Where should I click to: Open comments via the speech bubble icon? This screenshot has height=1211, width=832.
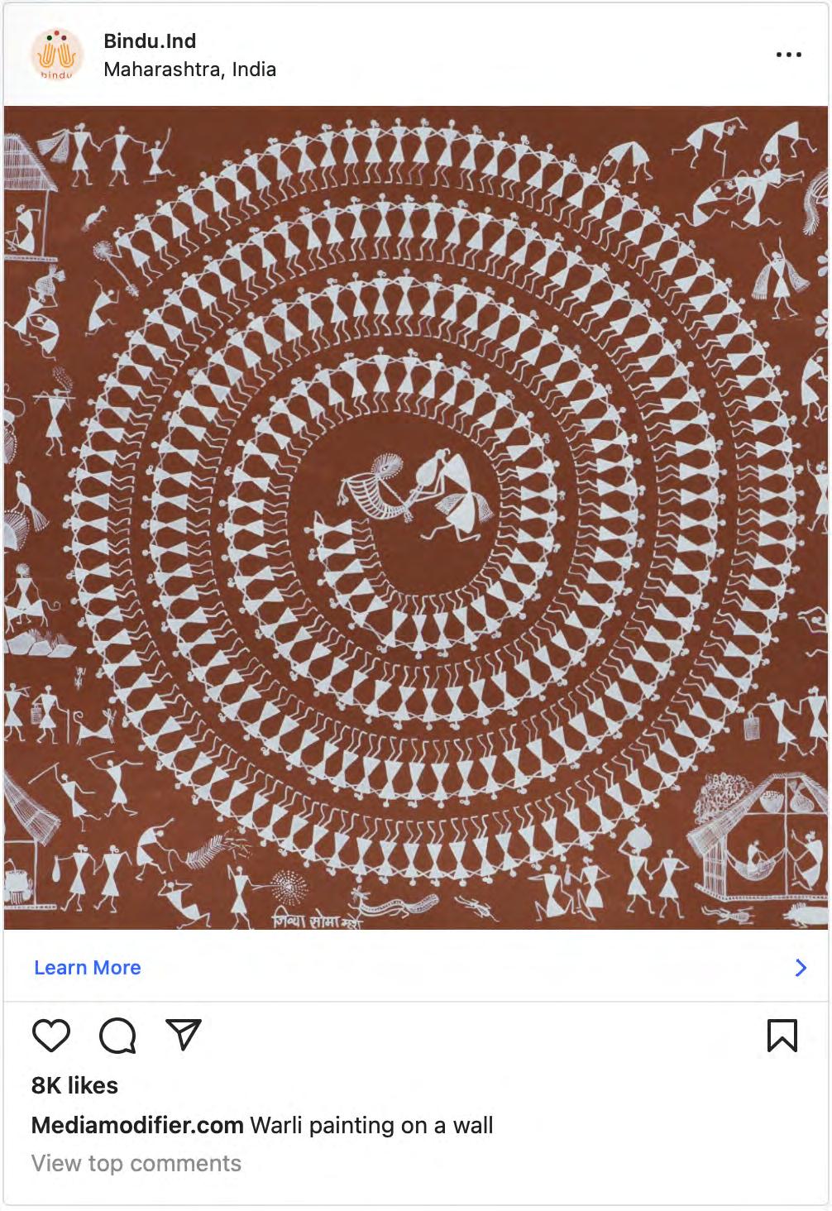click(117, 1035)
